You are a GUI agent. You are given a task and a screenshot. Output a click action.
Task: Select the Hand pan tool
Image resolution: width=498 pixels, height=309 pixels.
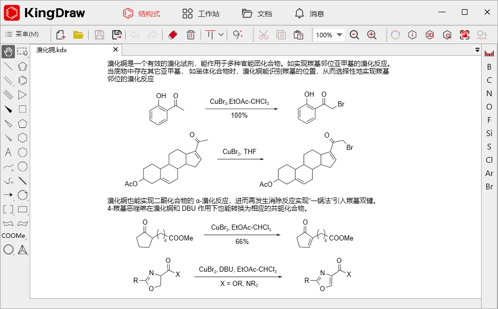(7, 50)
